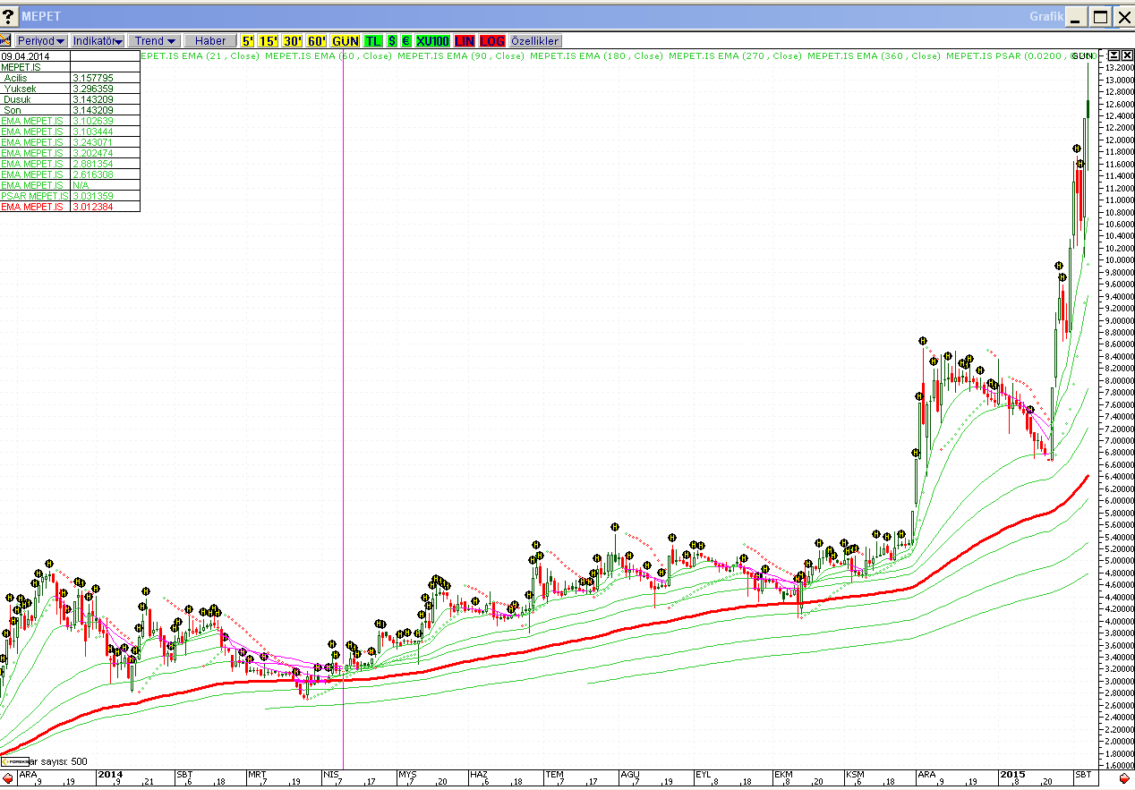Open the Haber news button

coord(210,41)
